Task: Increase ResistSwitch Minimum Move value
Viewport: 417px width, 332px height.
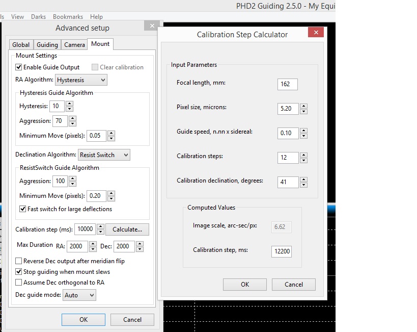Action: click(x=112, y=193)
